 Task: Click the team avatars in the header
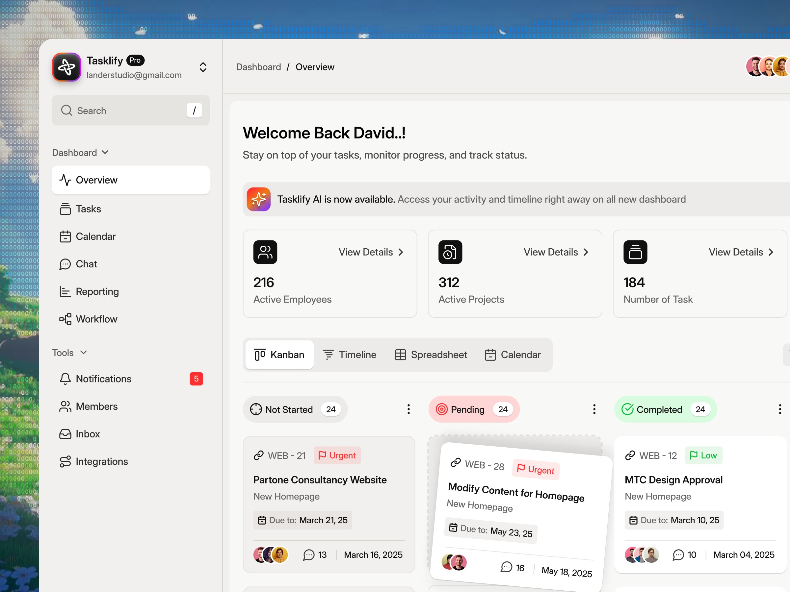(768, 66)
